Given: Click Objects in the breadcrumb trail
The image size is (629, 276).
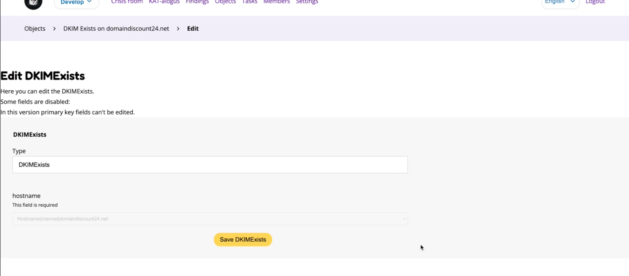Looking at the screenshot, I should tap(34, 28).
